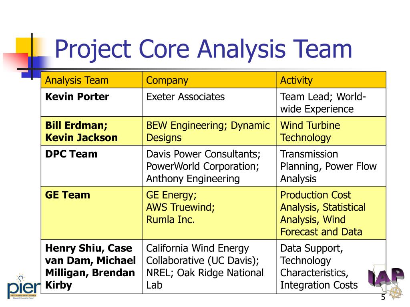Select the slide title Project Core Analysis Team
The height and width of the screenshot is (307, 410).
tap(203, 49)
